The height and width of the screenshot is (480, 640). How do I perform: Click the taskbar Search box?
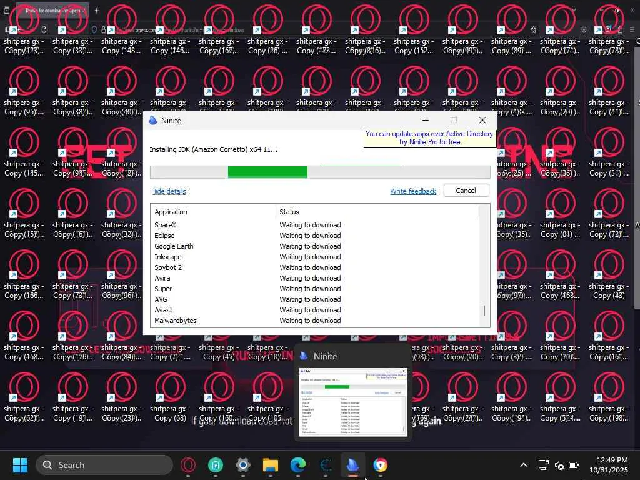(x=104, y=465)
